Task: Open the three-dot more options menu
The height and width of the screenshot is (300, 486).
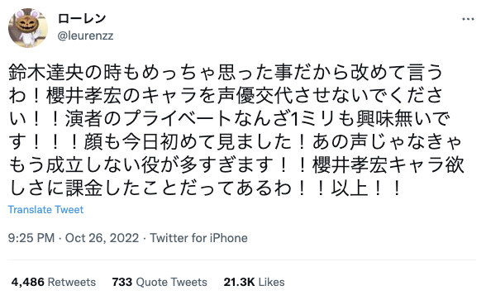Action: tap(468, 19)
